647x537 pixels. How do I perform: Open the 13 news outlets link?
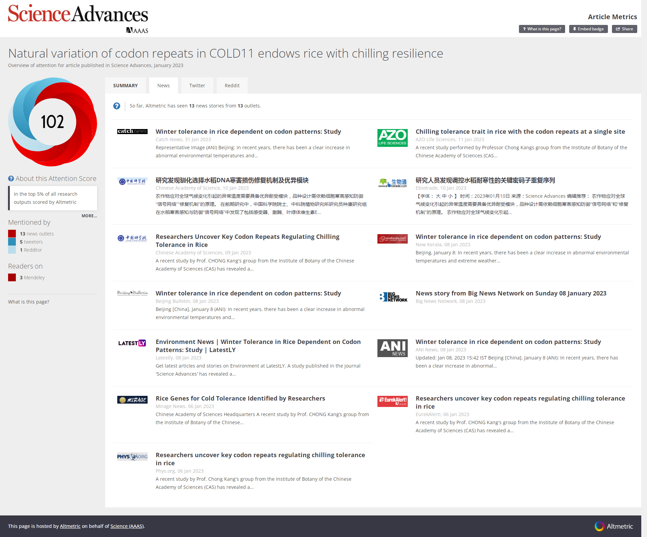pos(37,234)
